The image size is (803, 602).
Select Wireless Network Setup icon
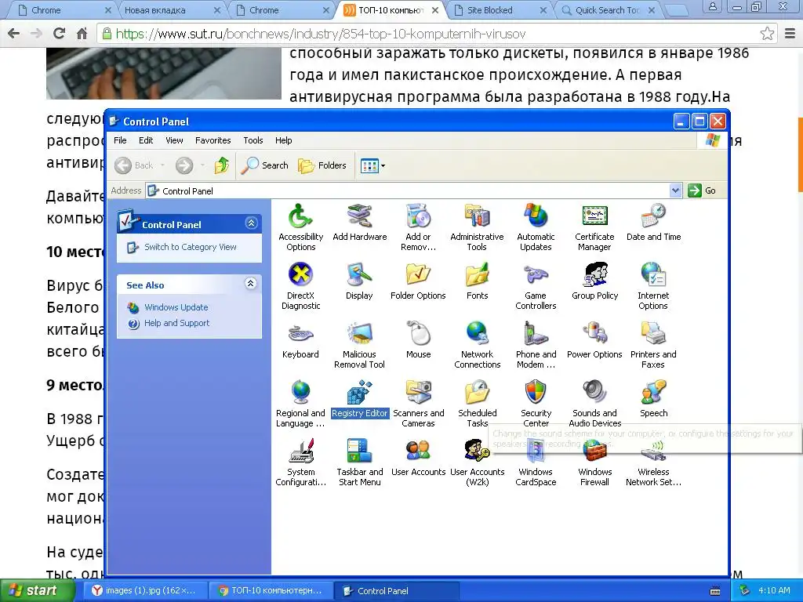pyautogui.click(x=653, y=451)
